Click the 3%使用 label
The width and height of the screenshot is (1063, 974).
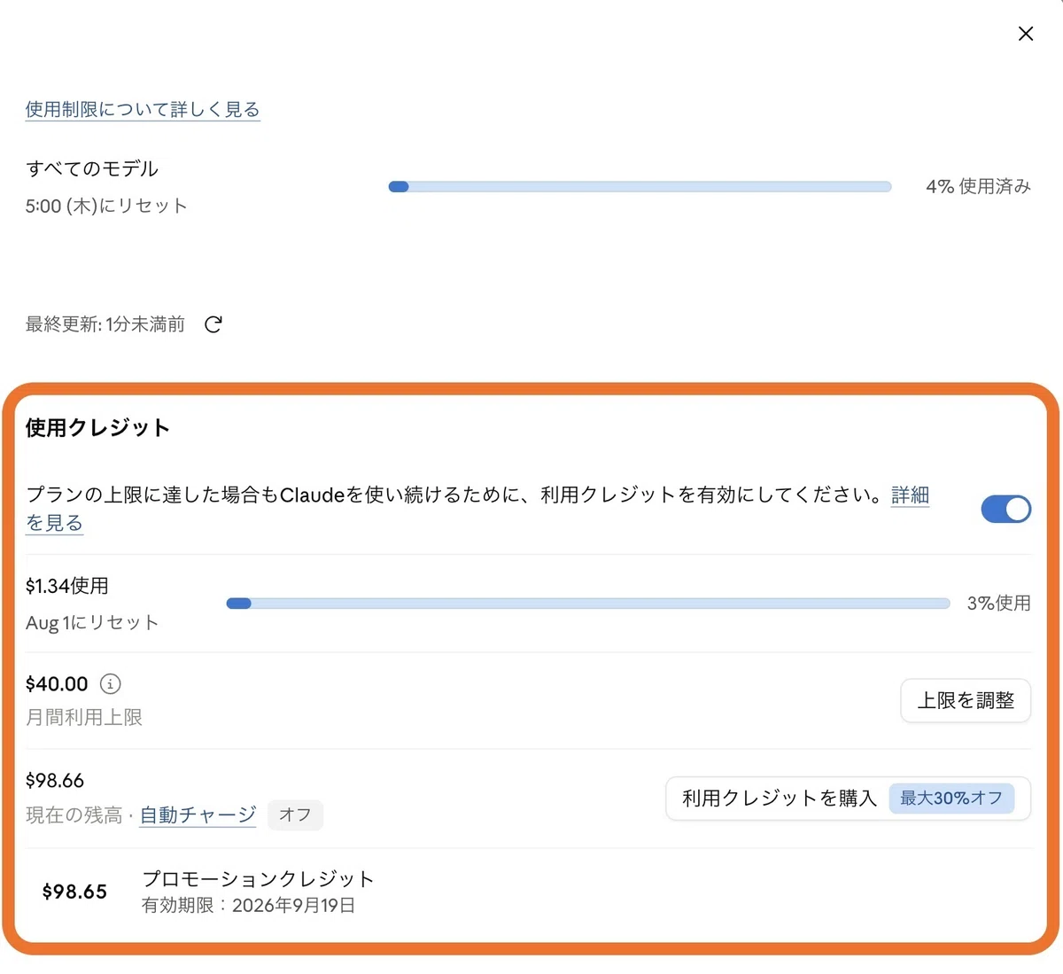(x=999, y=603)
